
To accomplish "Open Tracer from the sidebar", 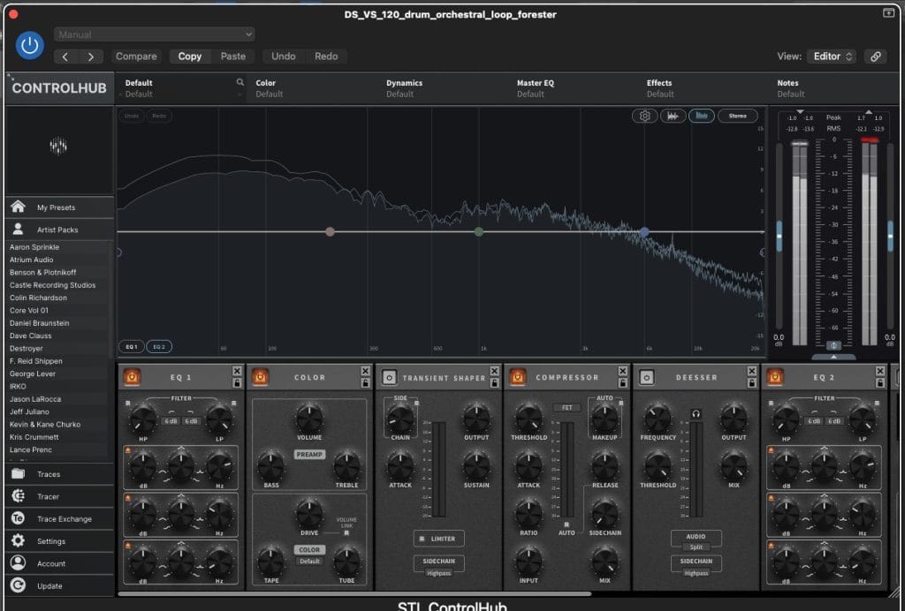I will click(x=48, y=496).
